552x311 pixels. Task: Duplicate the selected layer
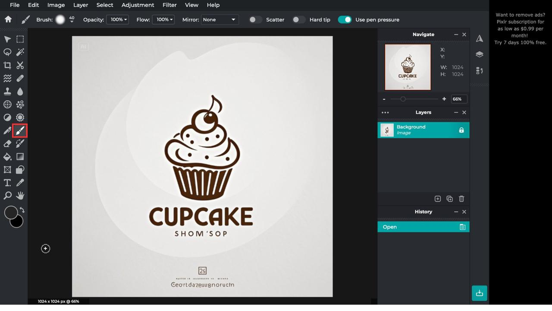[x=450, y=199]
